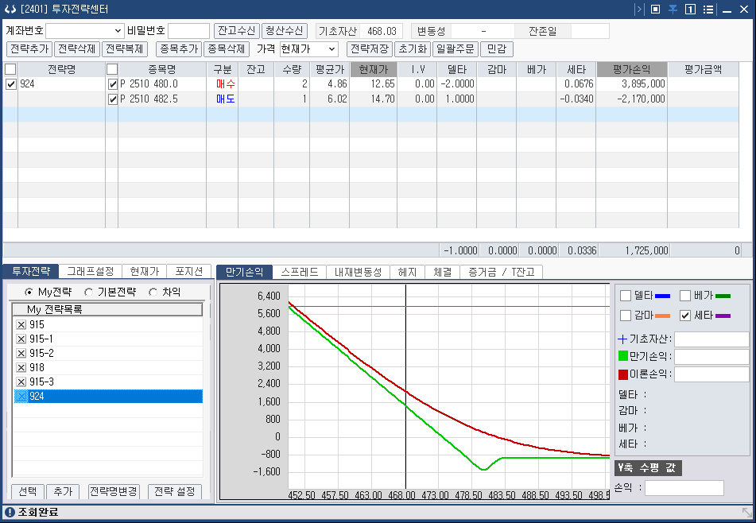This screenshot has height=523, width=756.
Task: Switch to the 그래프설정 tab
Action: coord(90,271)
